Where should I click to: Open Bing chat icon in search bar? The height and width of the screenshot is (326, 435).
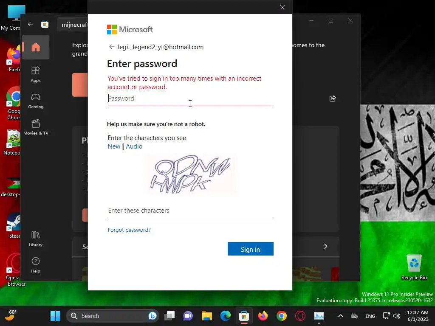[153, 316]
